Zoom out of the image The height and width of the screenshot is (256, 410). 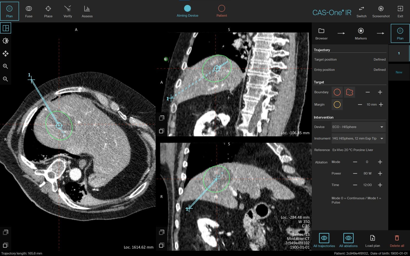(x=5, y=79)
